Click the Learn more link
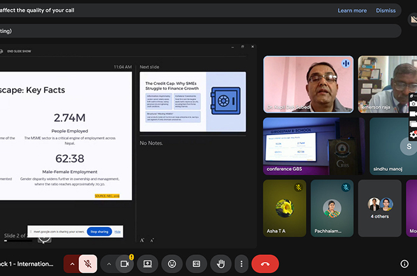 tap(352, 10)
